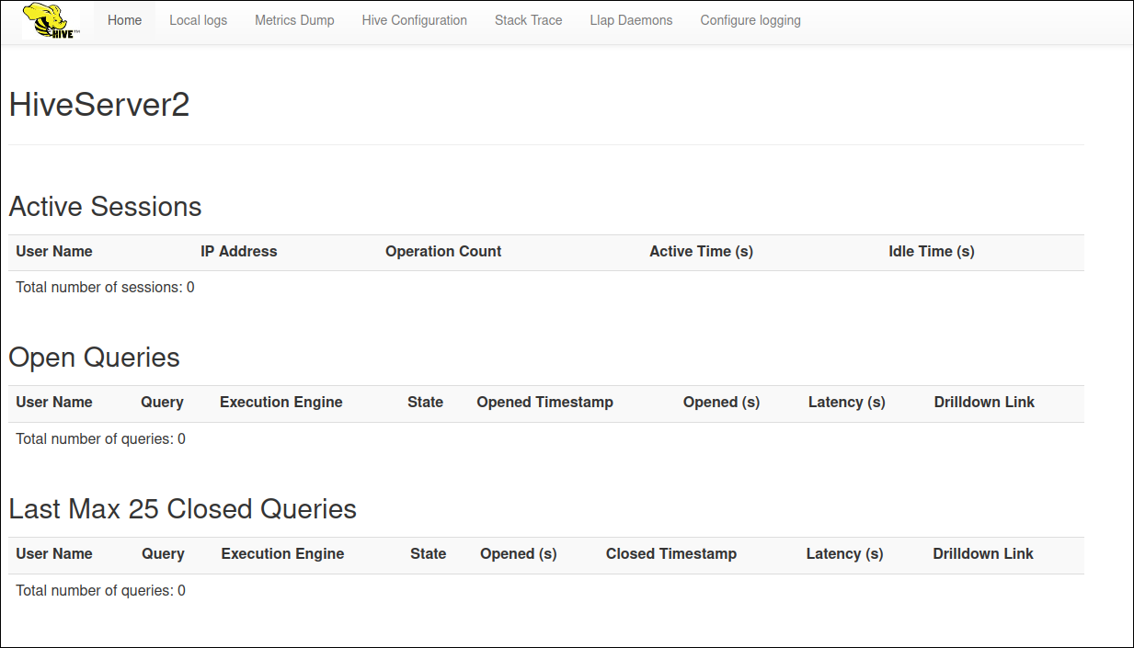The image size is (1134, 648).
Task: Click Closed Queries total number of queries text
Action: tap(101, 591)
